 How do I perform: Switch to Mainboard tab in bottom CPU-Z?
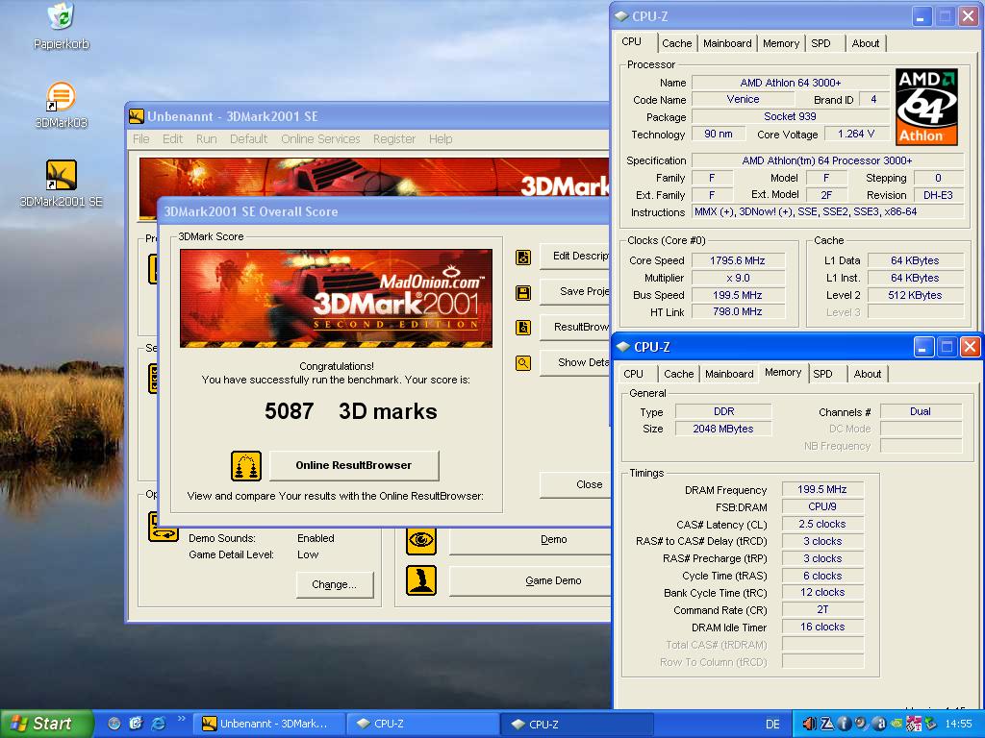tap(729, 374)
